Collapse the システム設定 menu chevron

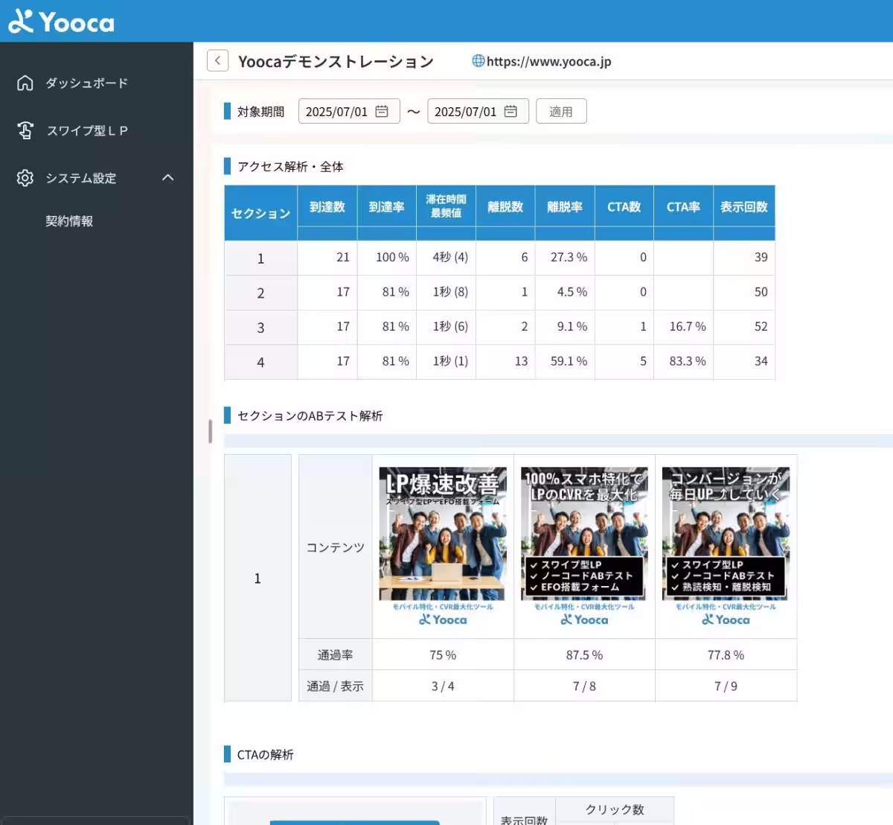point(168,177)
